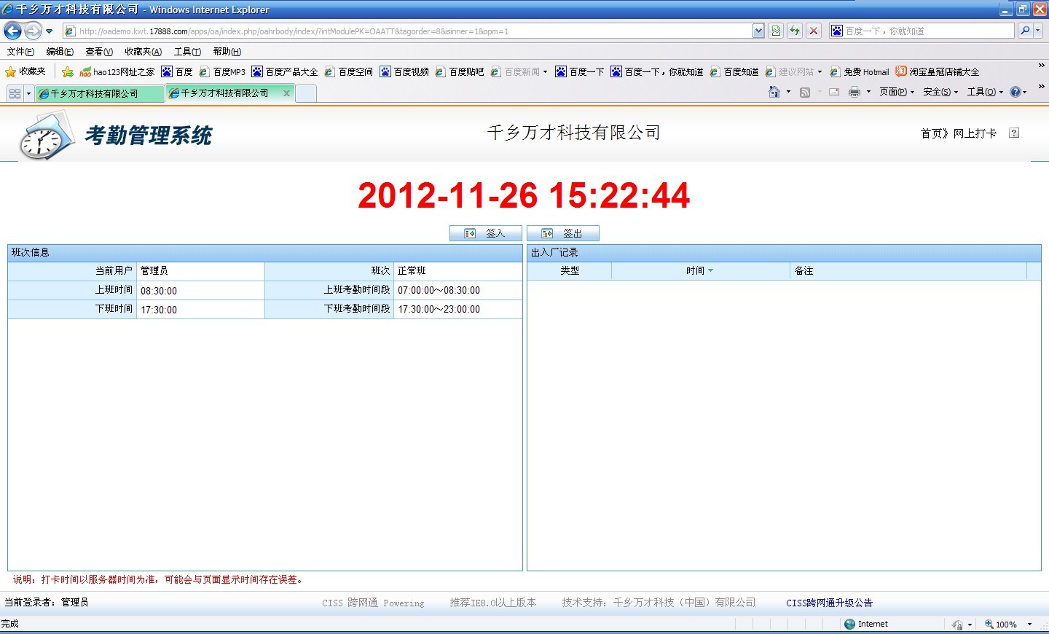Click the compatibility view icon in address bar
The height and width of the screenshot is (634, 1049).
776,31
